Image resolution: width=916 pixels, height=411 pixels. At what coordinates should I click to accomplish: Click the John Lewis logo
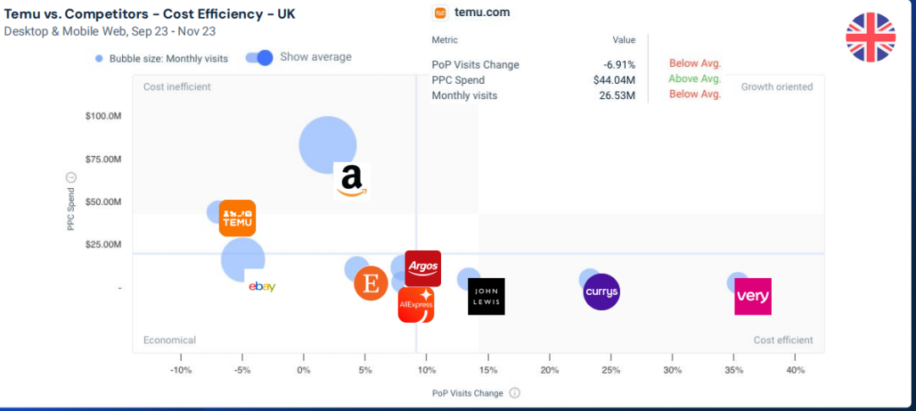pos(486,297)
